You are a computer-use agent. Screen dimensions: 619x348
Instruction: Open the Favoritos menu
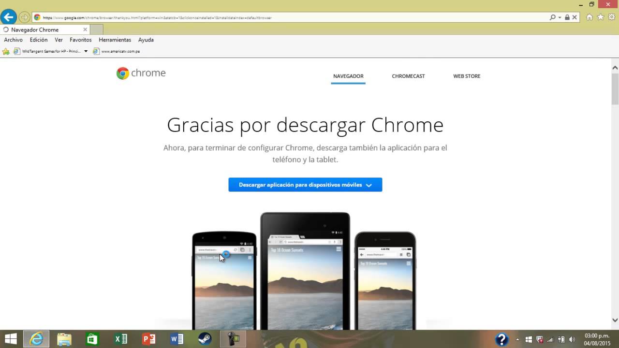[81, 40]
